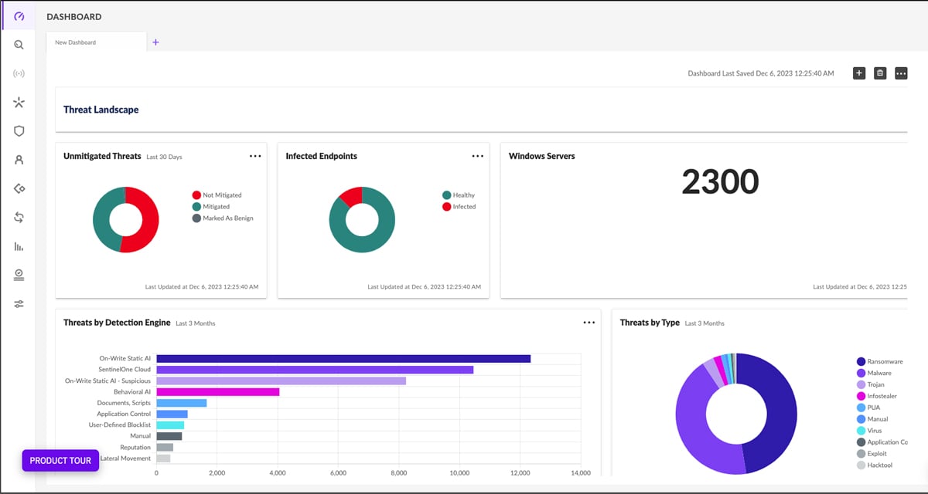The image size is (928, 494).
Task: Expand options for Threats by Detection Engine
Action: [x=590, y=322]
